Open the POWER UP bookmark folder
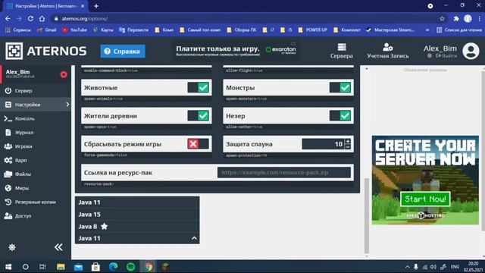 click(312, 30)
